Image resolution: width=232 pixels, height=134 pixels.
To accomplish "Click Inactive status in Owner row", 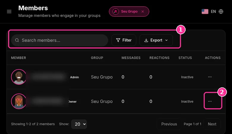I will tap(187, 101).
